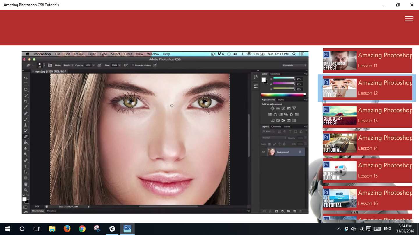Click the color spectrum ramp bar
This screenshot has width=419, height=235.
pos(283,95)
